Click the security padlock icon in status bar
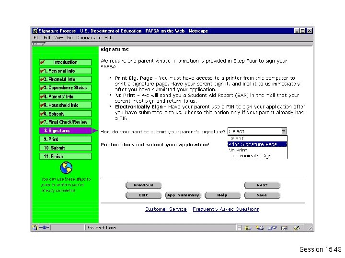Screen dimensions: 345x258 point(34,228)
